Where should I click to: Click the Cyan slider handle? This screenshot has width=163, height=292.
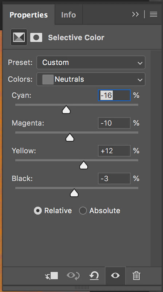[66, 110]
